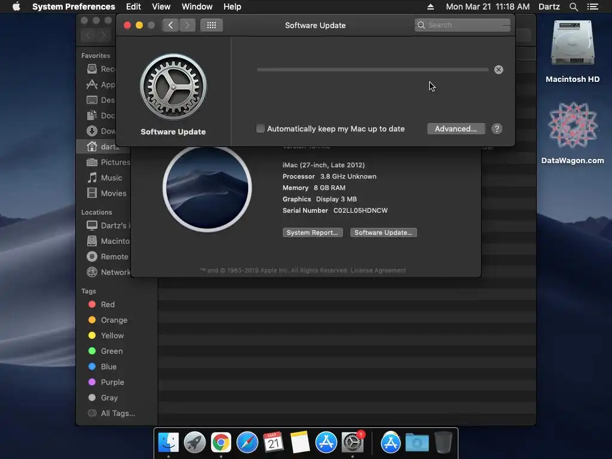Open the Advanced... options
This screenshot has height=459, width=612.
point(456,129)
